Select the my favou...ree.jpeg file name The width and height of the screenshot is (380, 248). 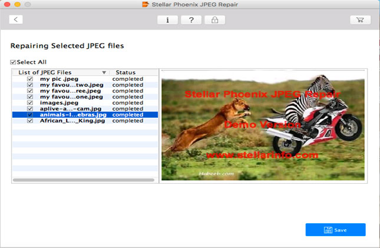click(x=70, y=91)
